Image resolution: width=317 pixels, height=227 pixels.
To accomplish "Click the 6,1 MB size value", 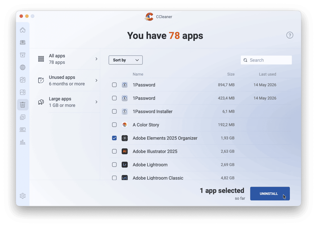I will (228, 112).
